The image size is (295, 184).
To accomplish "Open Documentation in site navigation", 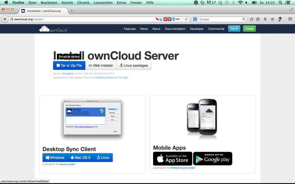I will point(175,29).
